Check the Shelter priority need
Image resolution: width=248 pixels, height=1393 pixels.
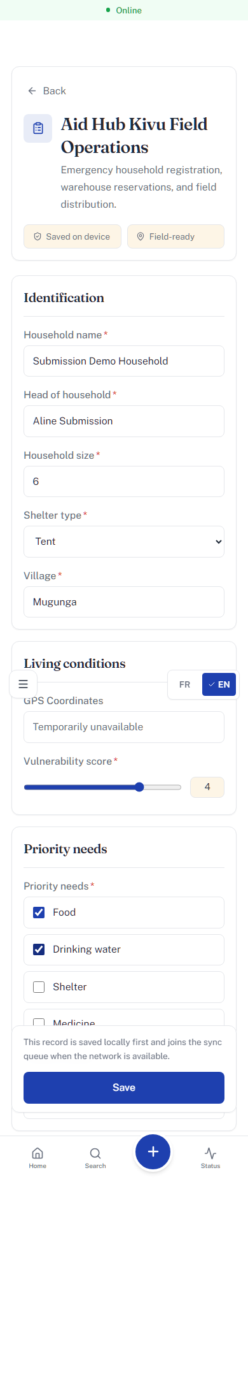click(x=39, y=986)
